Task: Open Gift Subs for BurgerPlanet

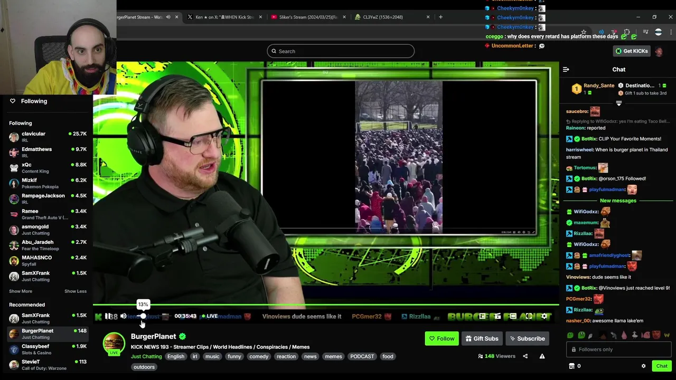Action: [482, 339]
